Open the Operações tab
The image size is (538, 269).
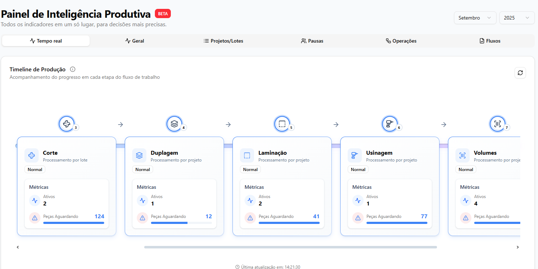click(x=401, y=41)
